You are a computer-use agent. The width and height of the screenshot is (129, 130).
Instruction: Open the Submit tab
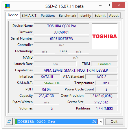(x=100, y=16)
